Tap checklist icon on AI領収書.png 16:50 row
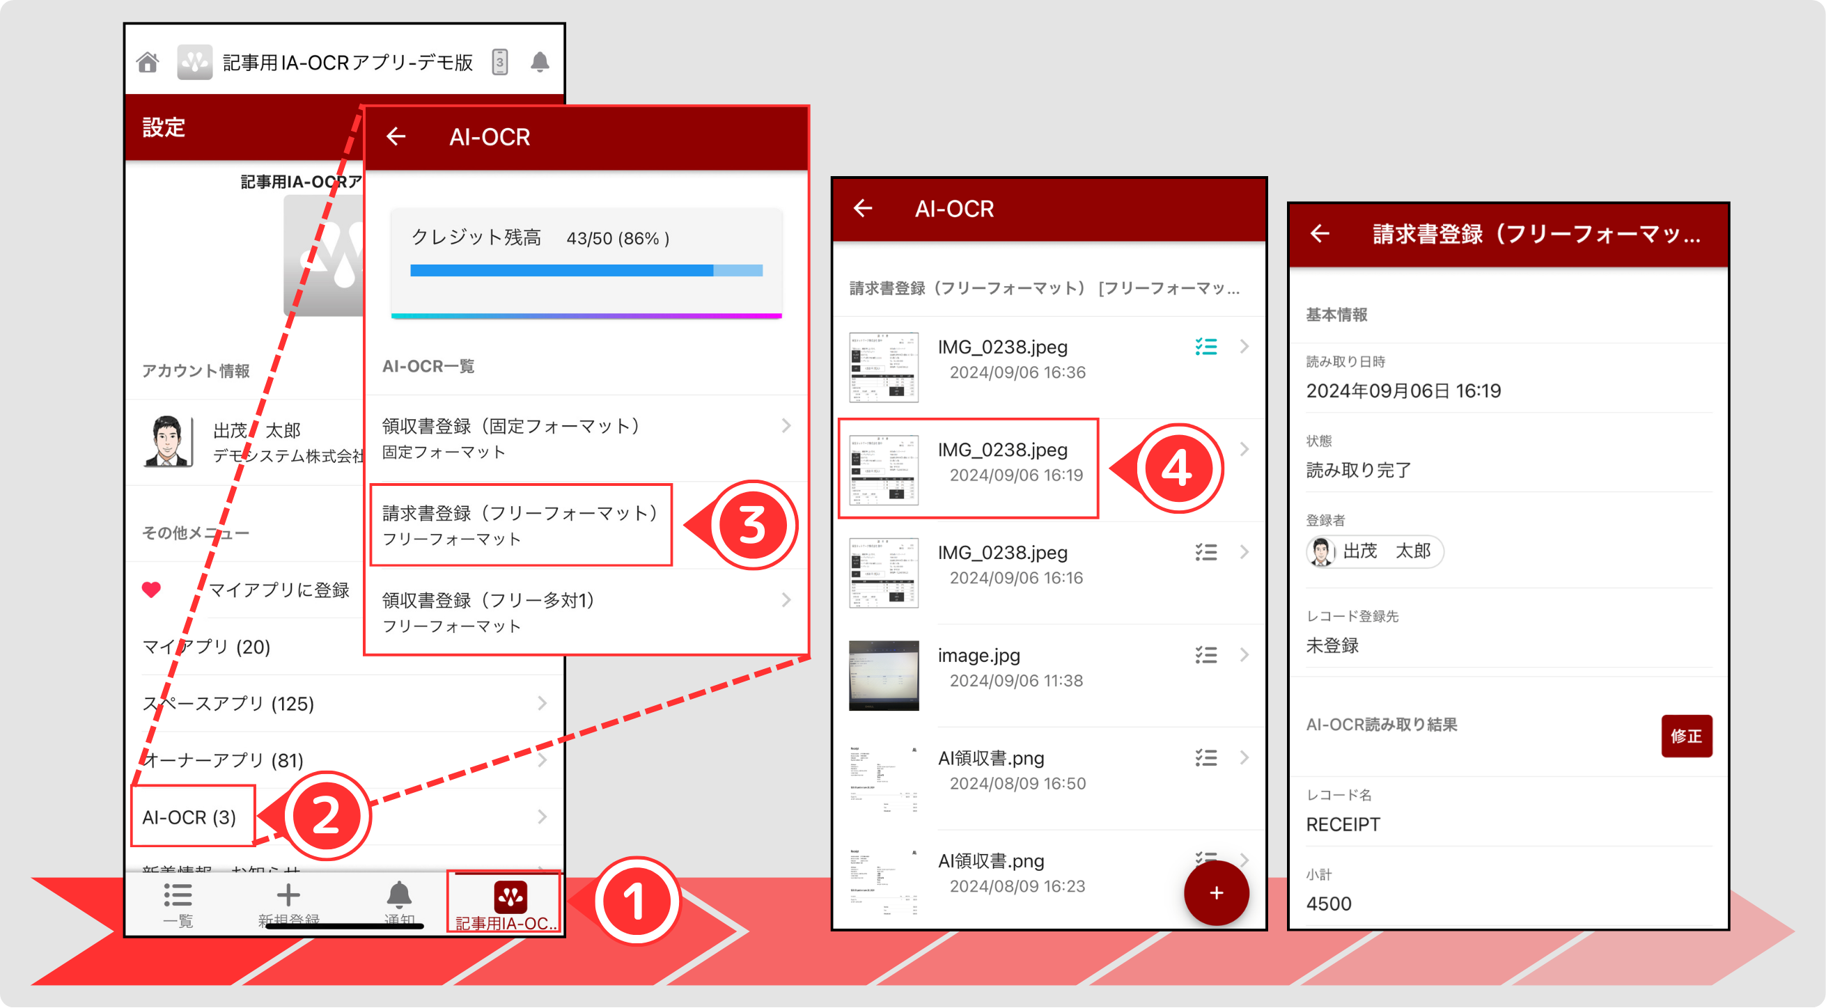Image resolution: width=1826 pixels, height=1008 pixels. pos(1205,757)
